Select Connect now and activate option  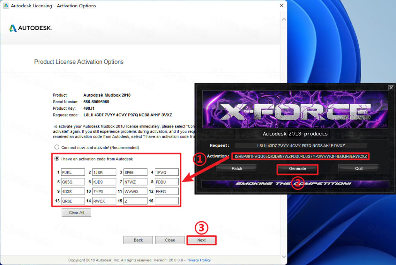point(57,147)
